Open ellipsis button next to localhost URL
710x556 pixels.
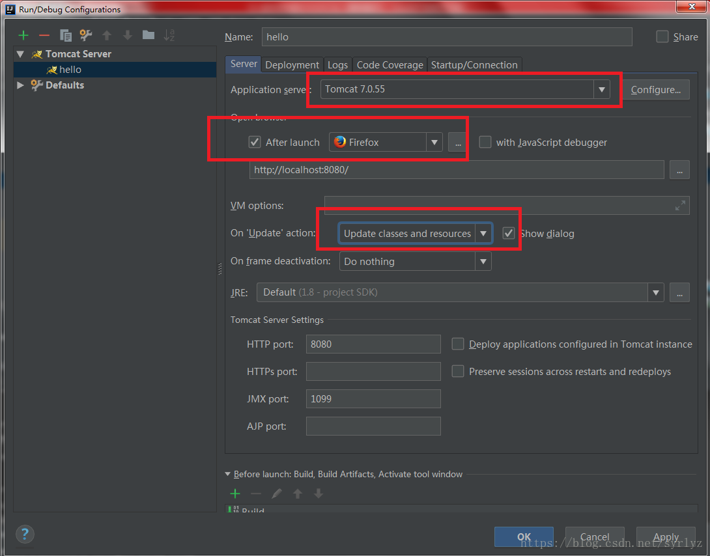point(679,170)
